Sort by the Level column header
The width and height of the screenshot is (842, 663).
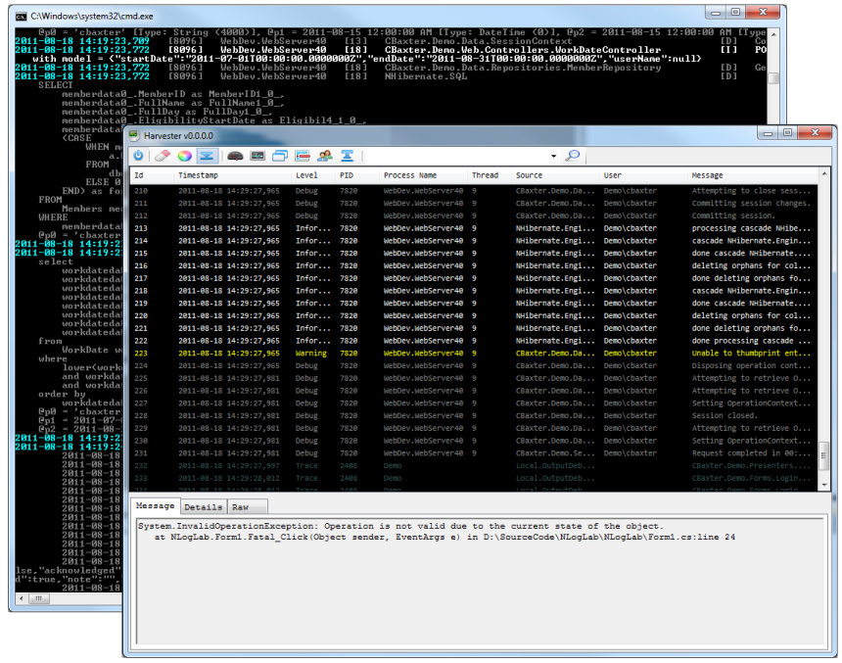(x=313, y=175)
